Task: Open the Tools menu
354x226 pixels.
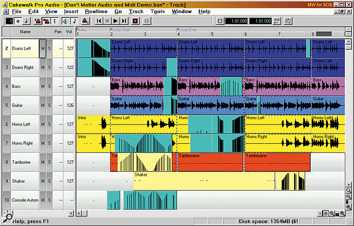Action: [x=158, y=11]
